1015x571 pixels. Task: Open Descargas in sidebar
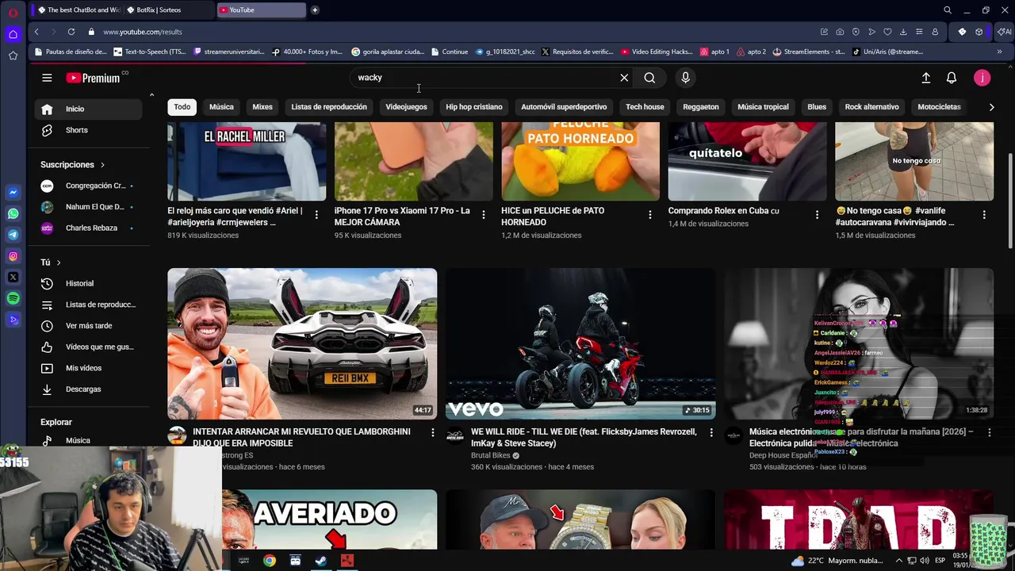pyautogui.click(x=86, y=389)
